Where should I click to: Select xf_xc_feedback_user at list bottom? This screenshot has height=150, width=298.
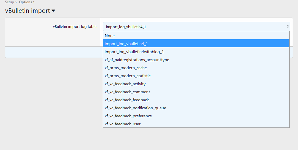click(x=122, y=124)
